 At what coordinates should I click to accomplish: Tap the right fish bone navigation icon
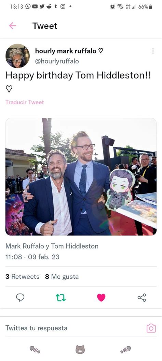pyautogui.click(x=125, y=349)
